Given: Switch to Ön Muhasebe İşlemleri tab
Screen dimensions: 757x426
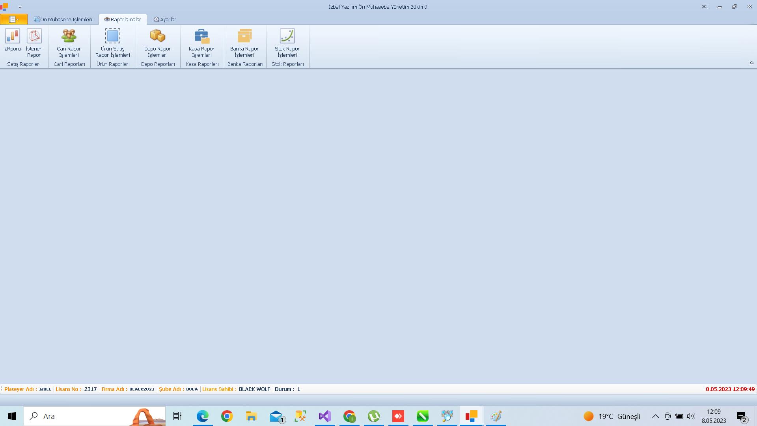Looking at the screenshot, I should (x=63, y=19).
